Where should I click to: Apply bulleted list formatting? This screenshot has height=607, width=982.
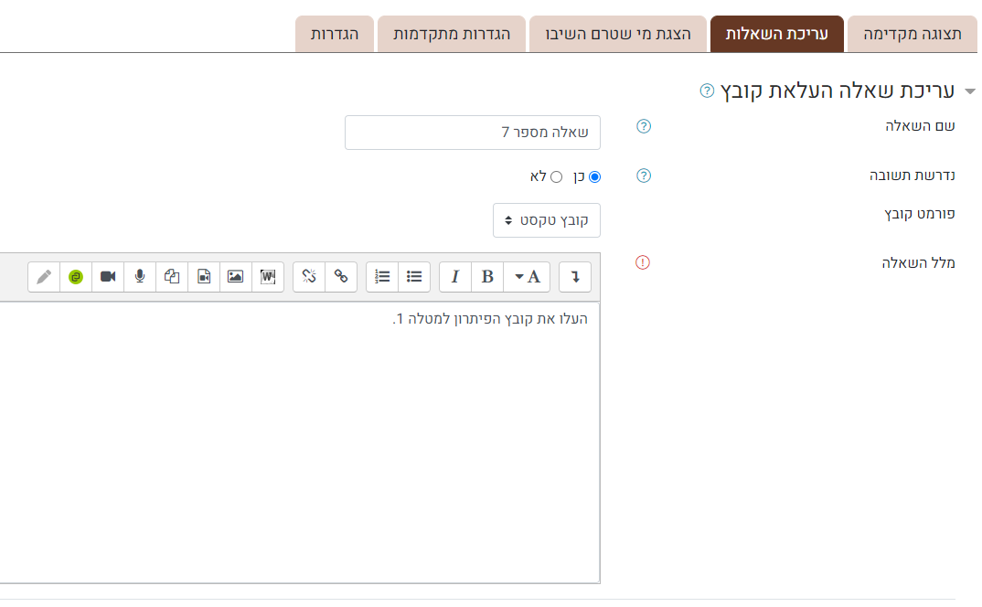tap(414, 276)
